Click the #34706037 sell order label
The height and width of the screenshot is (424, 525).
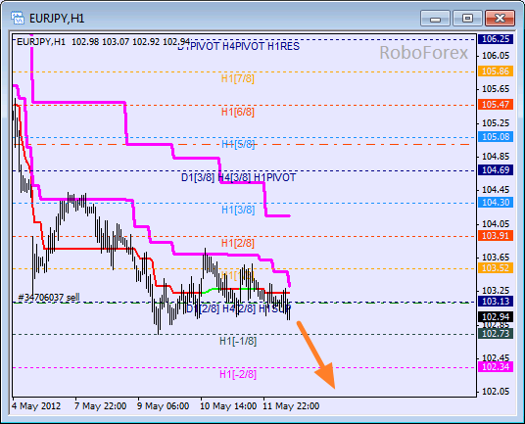tap(49, 297)
